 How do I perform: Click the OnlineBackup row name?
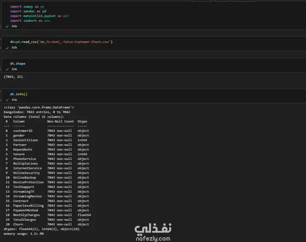[25, 178]
